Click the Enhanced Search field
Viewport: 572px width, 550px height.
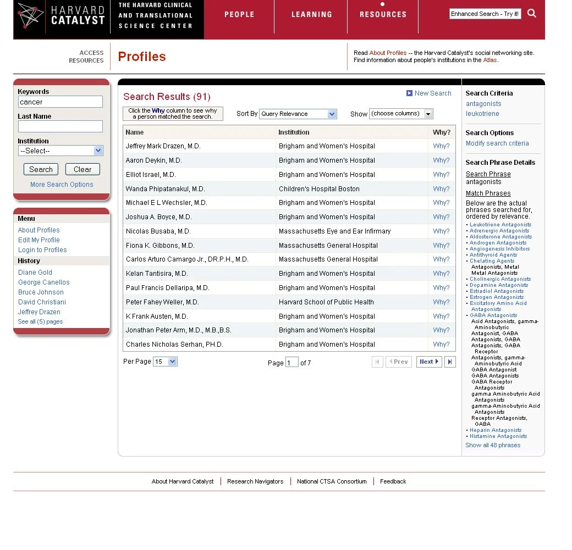click(x=485, y=14)
